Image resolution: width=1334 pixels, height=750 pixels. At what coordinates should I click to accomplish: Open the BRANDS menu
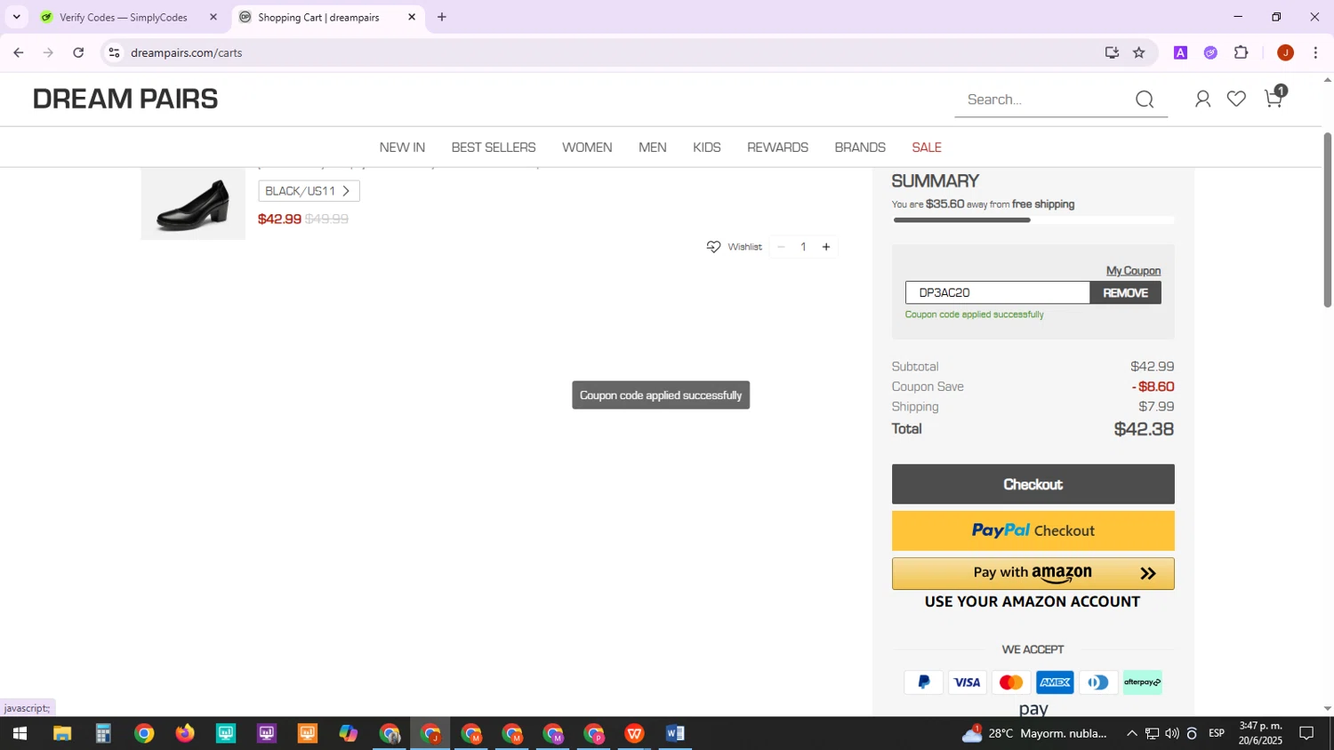pyautogui.click(x=860, y=148)
